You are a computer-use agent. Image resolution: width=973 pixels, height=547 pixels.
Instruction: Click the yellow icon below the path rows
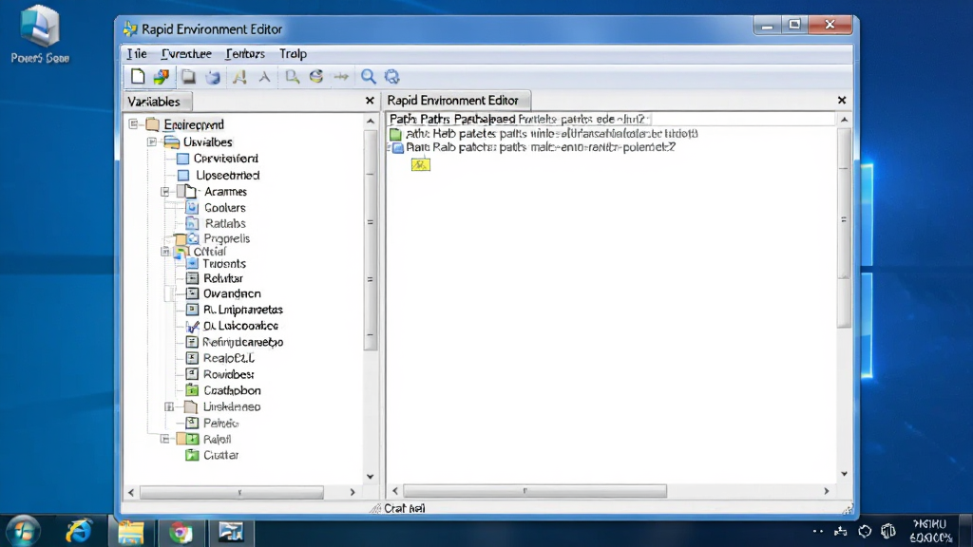coord(421,164)
